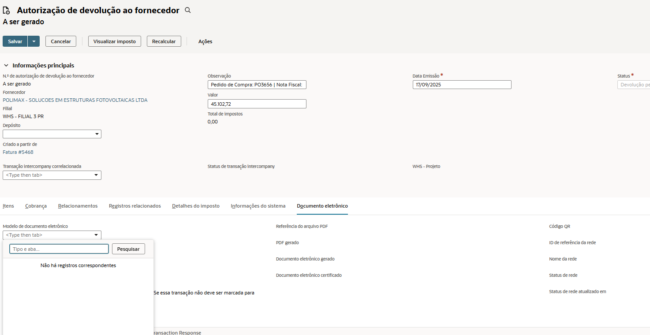Open the Depósito dropdown

click(96, 134)
